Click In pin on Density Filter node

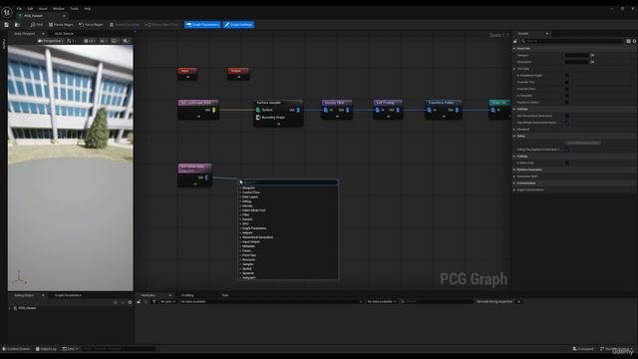pyautogui.click(x=326, y=110)
